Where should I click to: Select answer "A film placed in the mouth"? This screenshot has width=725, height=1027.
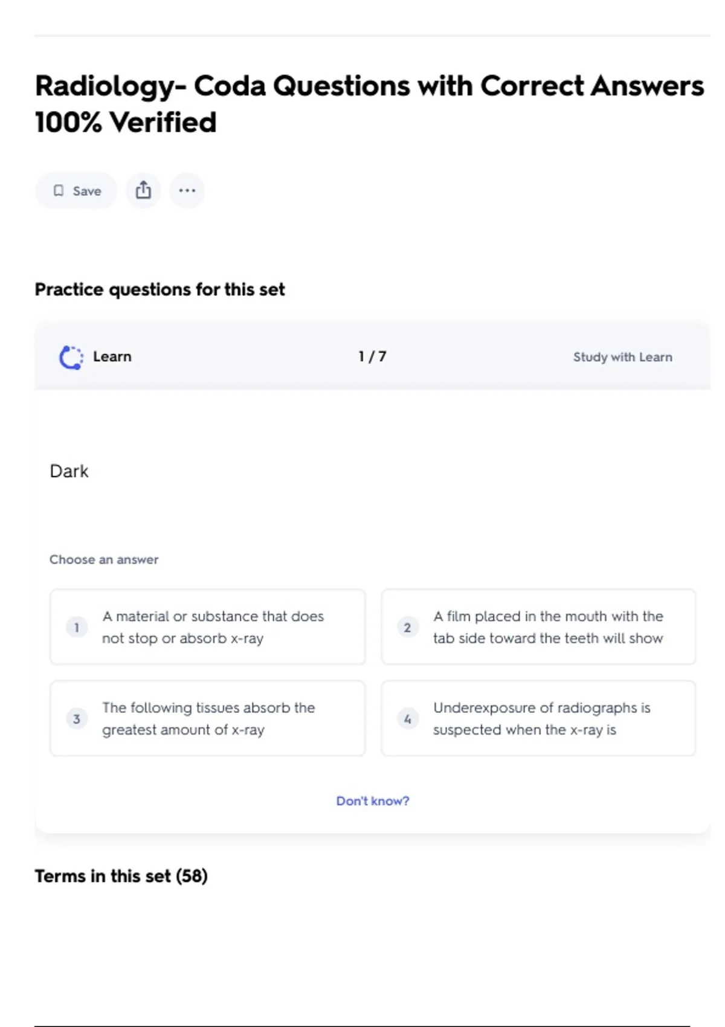click(548, 627)
